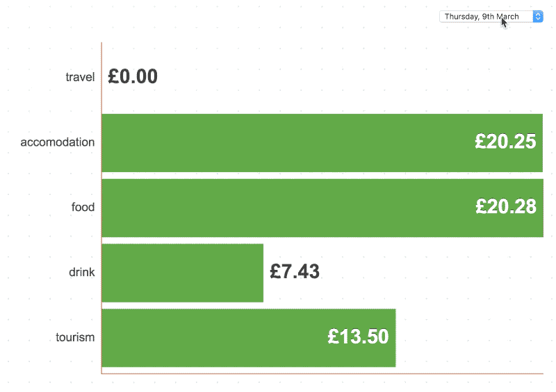This screenshot has width=556, height=392.
Task: Click the £13.50 amount label
Action: [358, 336]
